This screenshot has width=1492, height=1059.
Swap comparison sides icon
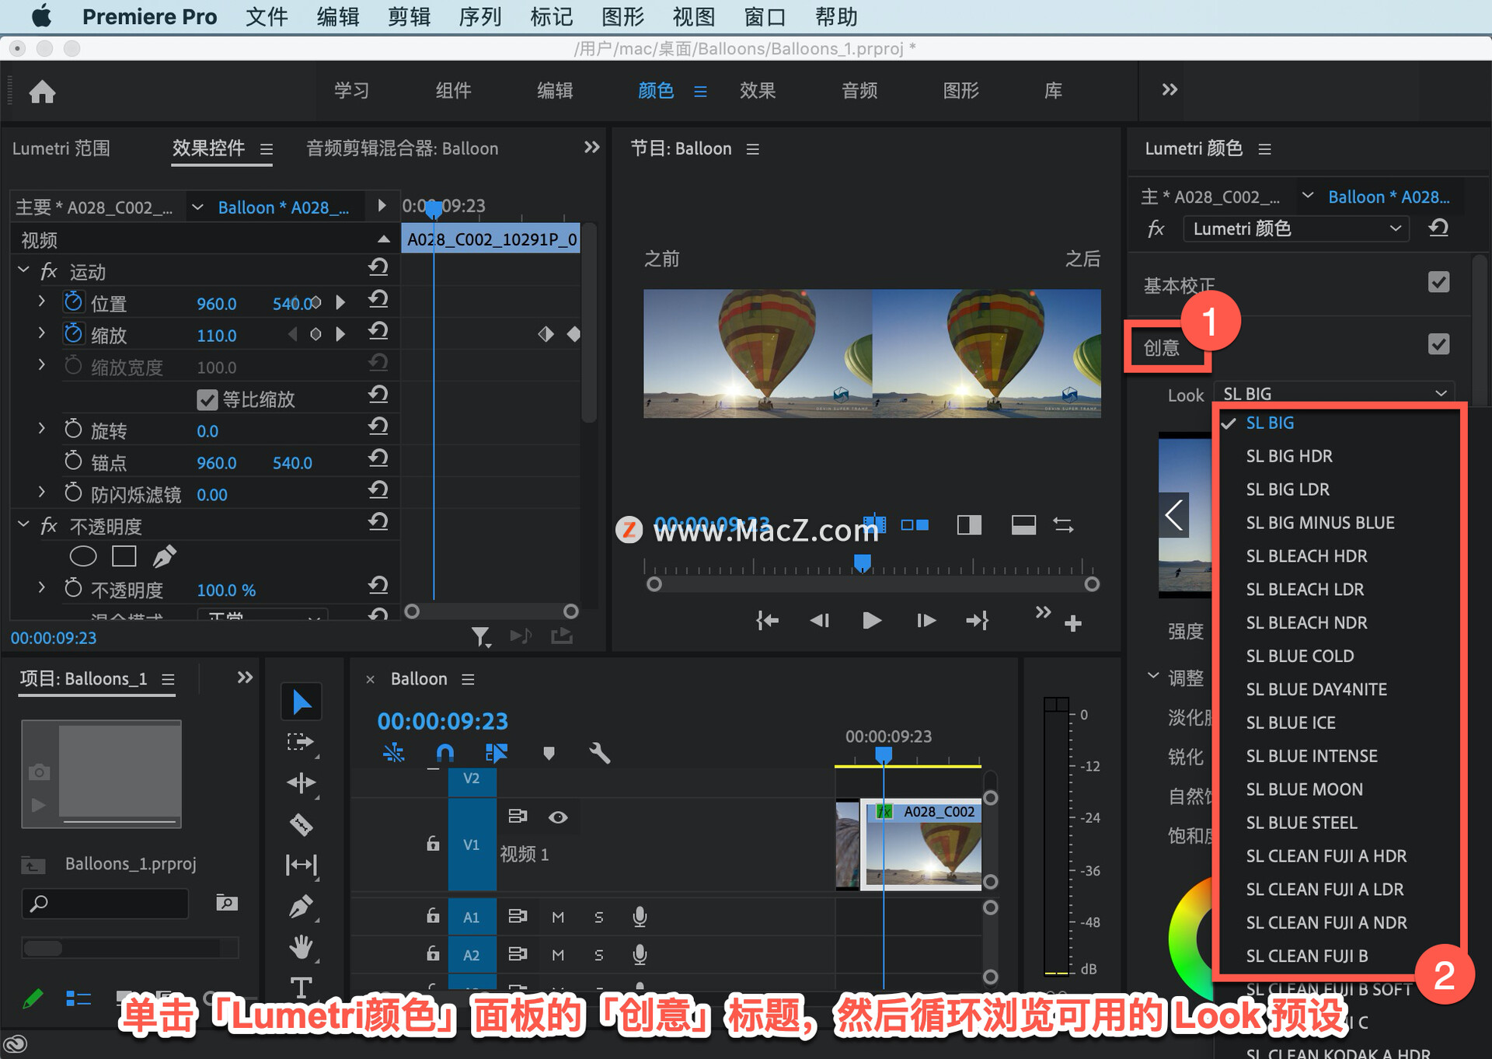coord(1063,525)
